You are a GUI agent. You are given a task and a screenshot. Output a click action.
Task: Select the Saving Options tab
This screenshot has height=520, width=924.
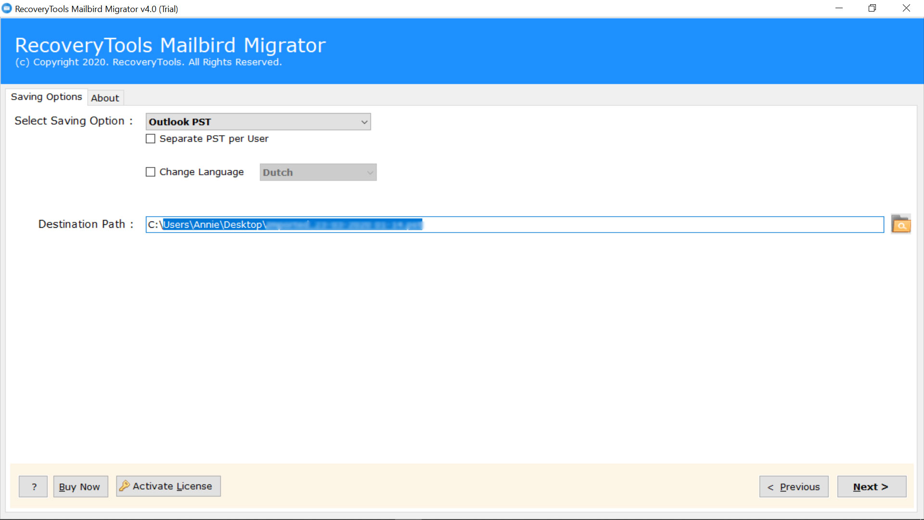(47, 97)
